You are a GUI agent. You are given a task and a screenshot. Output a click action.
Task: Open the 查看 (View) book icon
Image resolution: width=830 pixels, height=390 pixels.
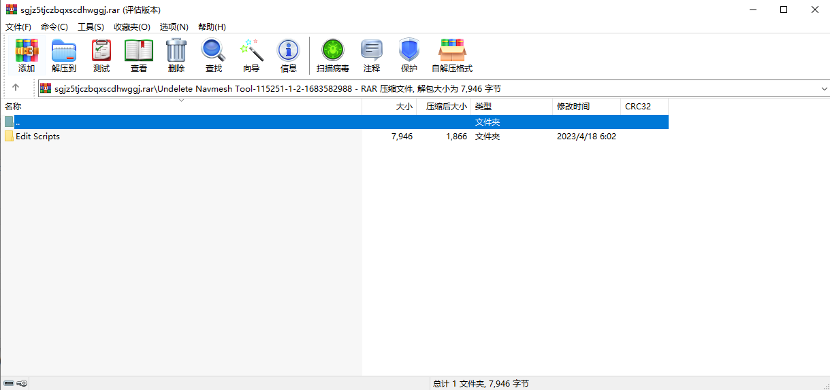point(139,56)
